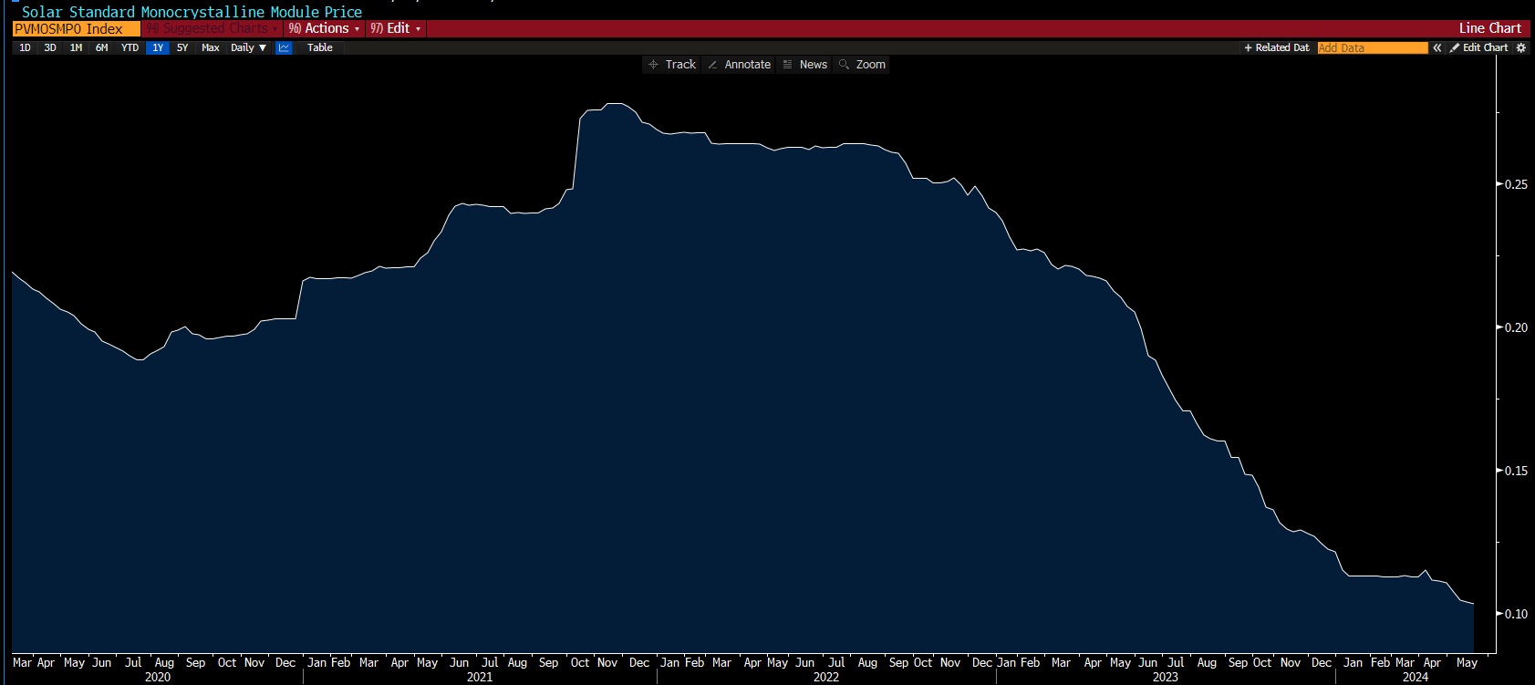Activate the chart Zoom tool
1535x685 pixels.
(x=862, y=65)
